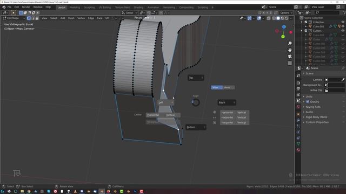Click the green Y axis gizmo ball
This screenshot has width=346, height=194.
click(283, 37)
